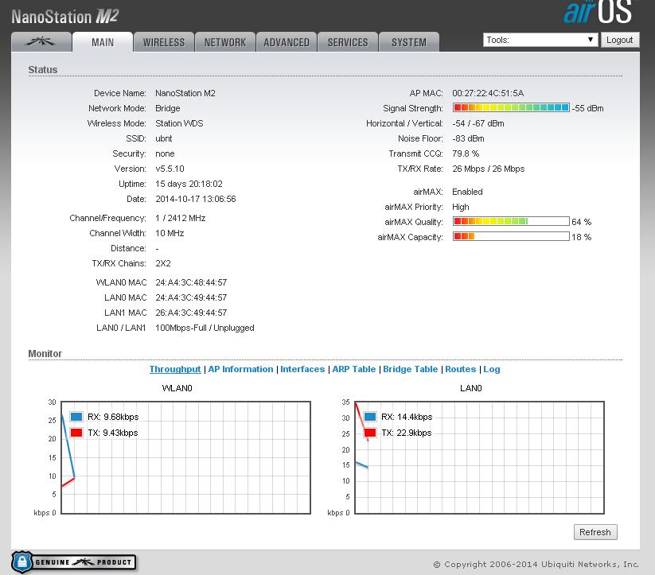The width and height of the screenshot is (655, 575).
Task: Select the SERVICES tab
Action: [348, 42]
